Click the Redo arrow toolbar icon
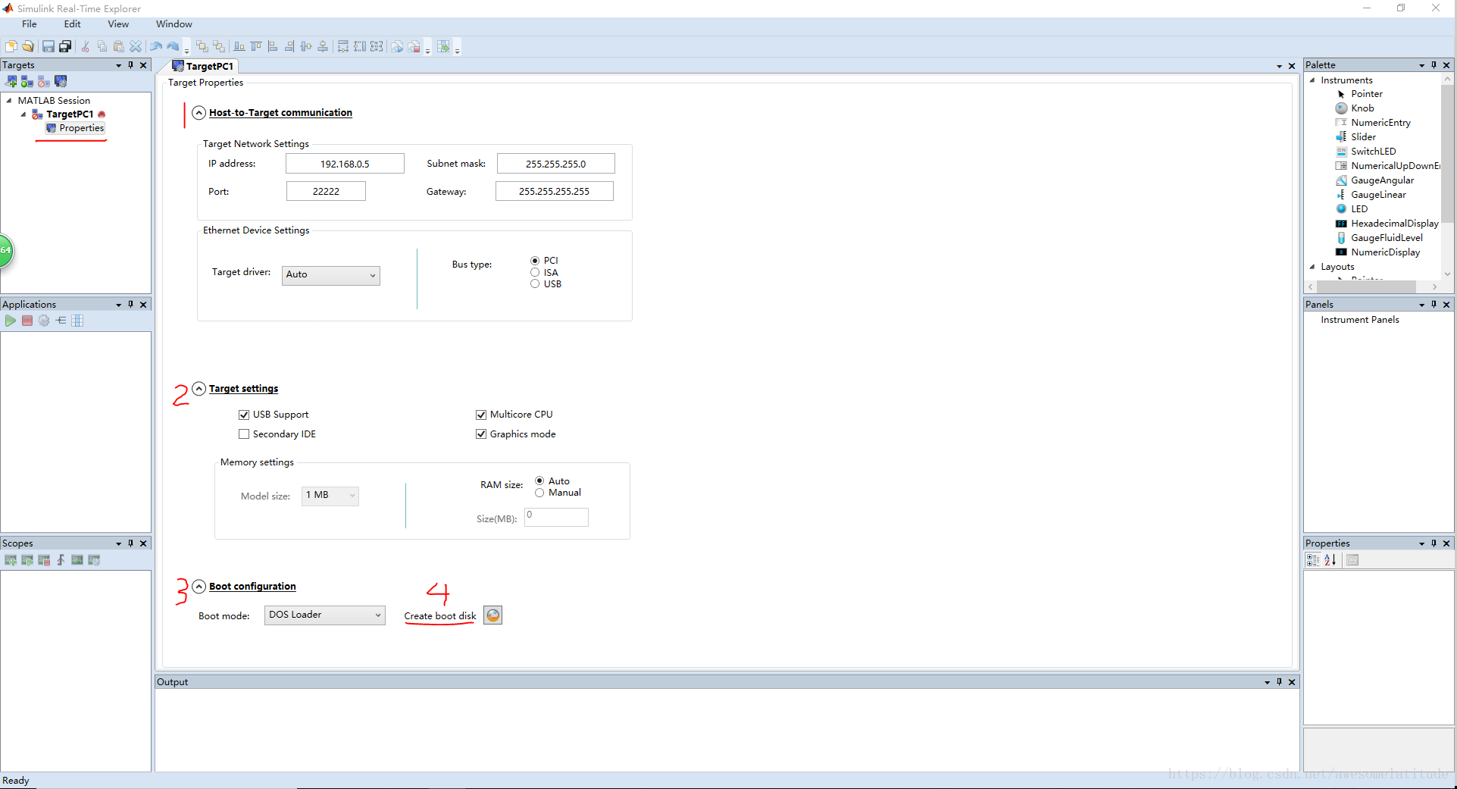 click(x=173, y=46)
